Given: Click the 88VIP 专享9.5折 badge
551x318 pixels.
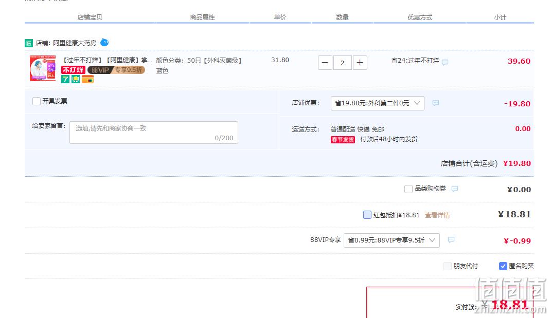Looking at the screenshot, I should [x=116, y=70].
